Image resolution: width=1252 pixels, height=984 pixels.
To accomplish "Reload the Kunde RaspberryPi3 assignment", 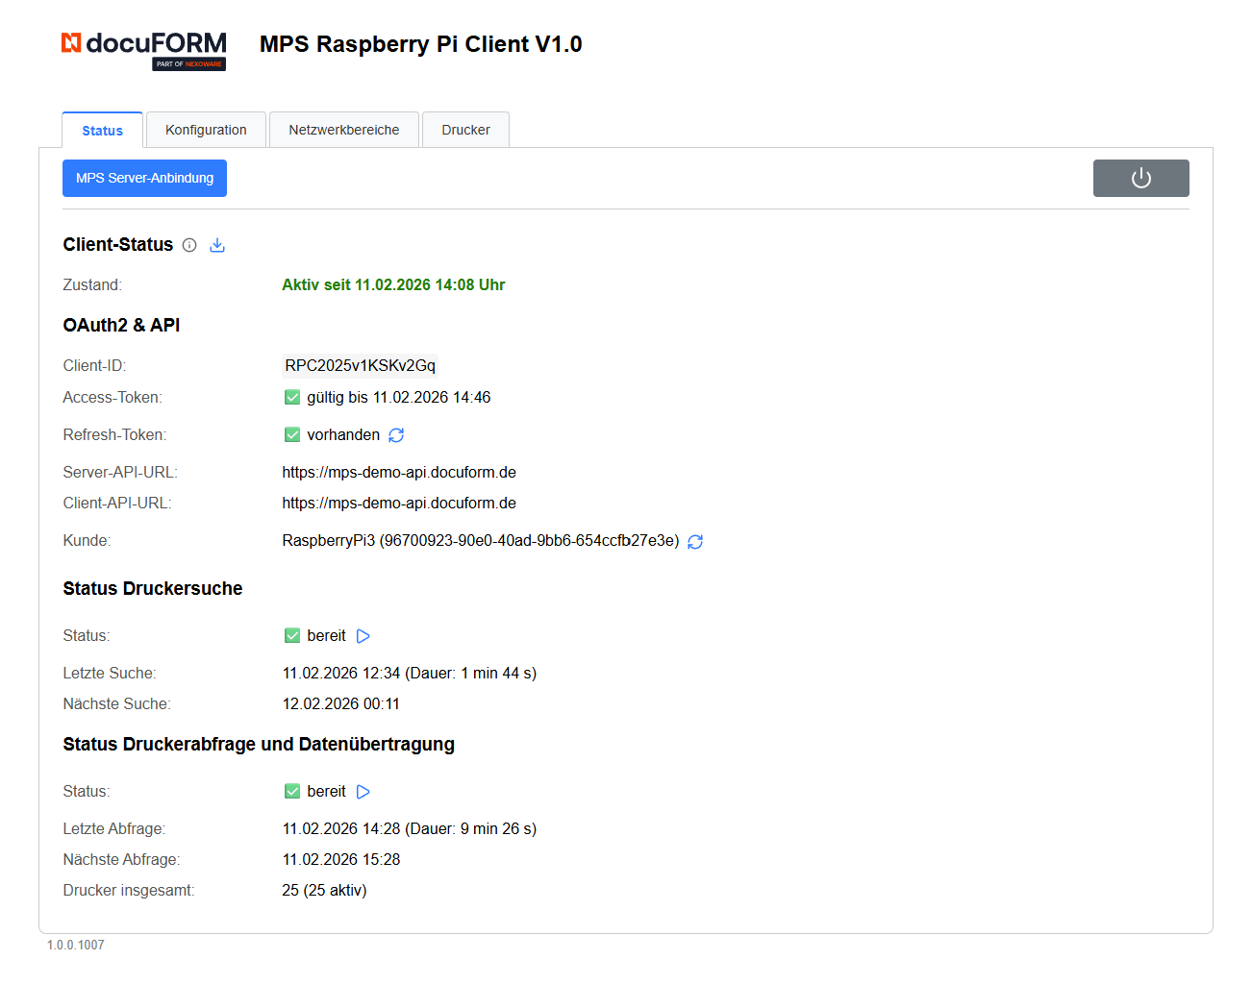I will (x=695, y=541).
